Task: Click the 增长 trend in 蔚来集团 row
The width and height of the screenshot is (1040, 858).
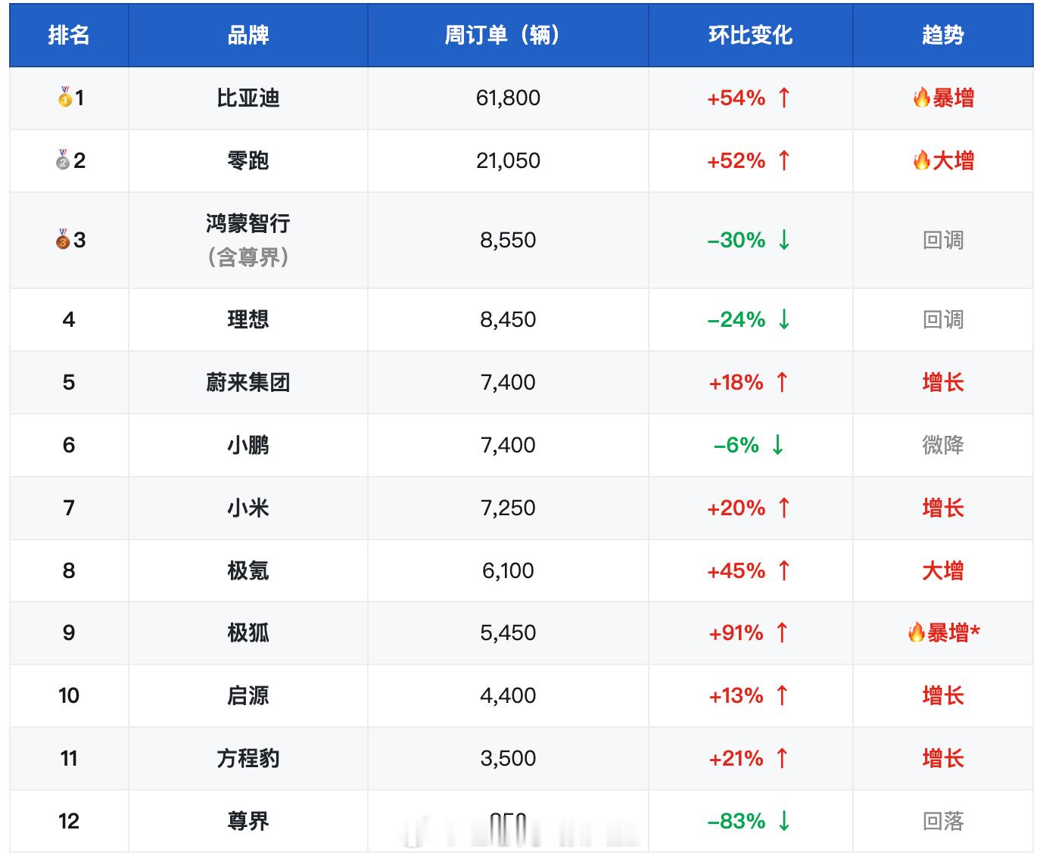Action: coord(943,382)
